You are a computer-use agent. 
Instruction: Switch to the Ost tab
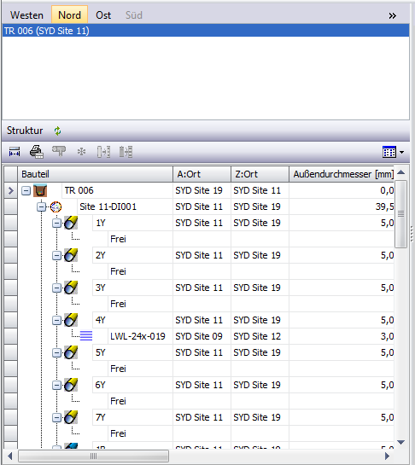coord(103,15)
